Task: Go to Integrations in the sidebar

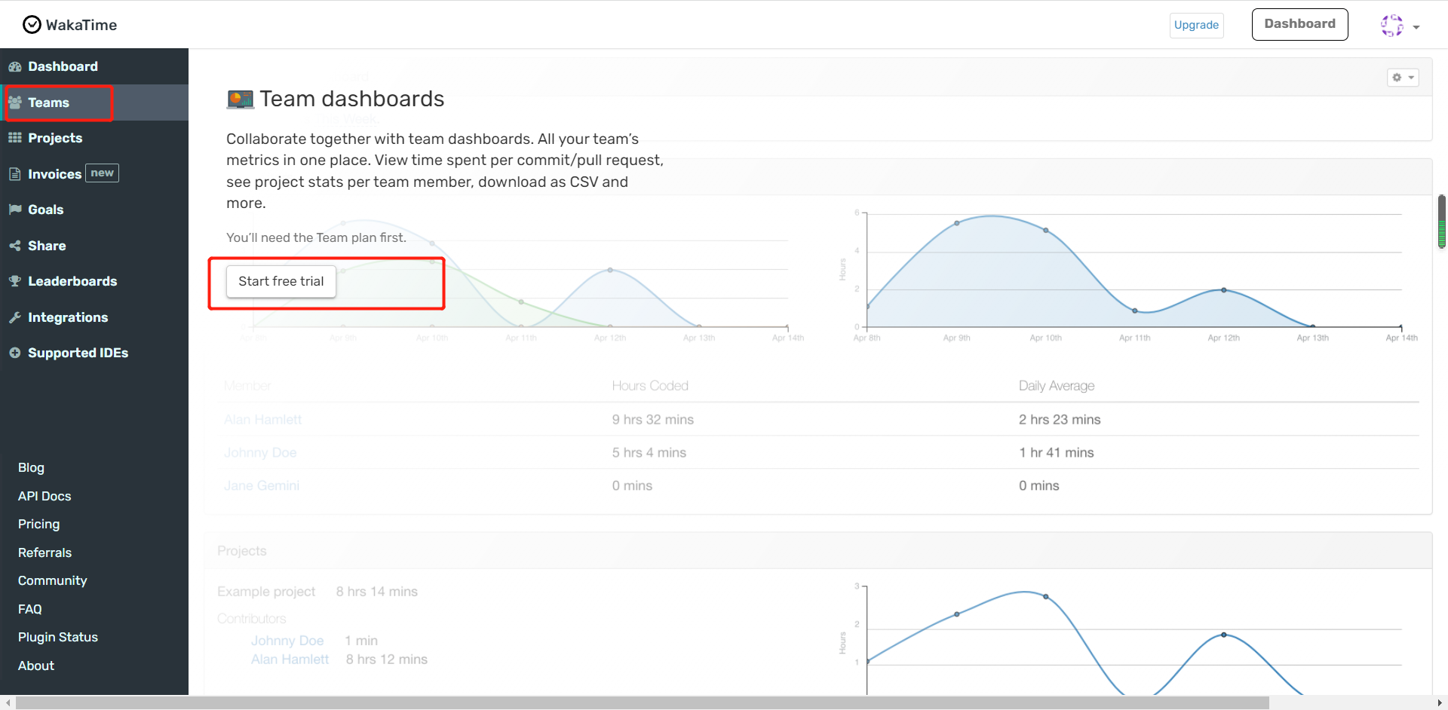Action: click(94, 317)
